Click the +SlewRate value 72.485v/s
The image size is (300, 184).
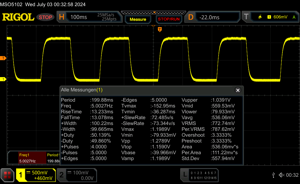[162, 117]
